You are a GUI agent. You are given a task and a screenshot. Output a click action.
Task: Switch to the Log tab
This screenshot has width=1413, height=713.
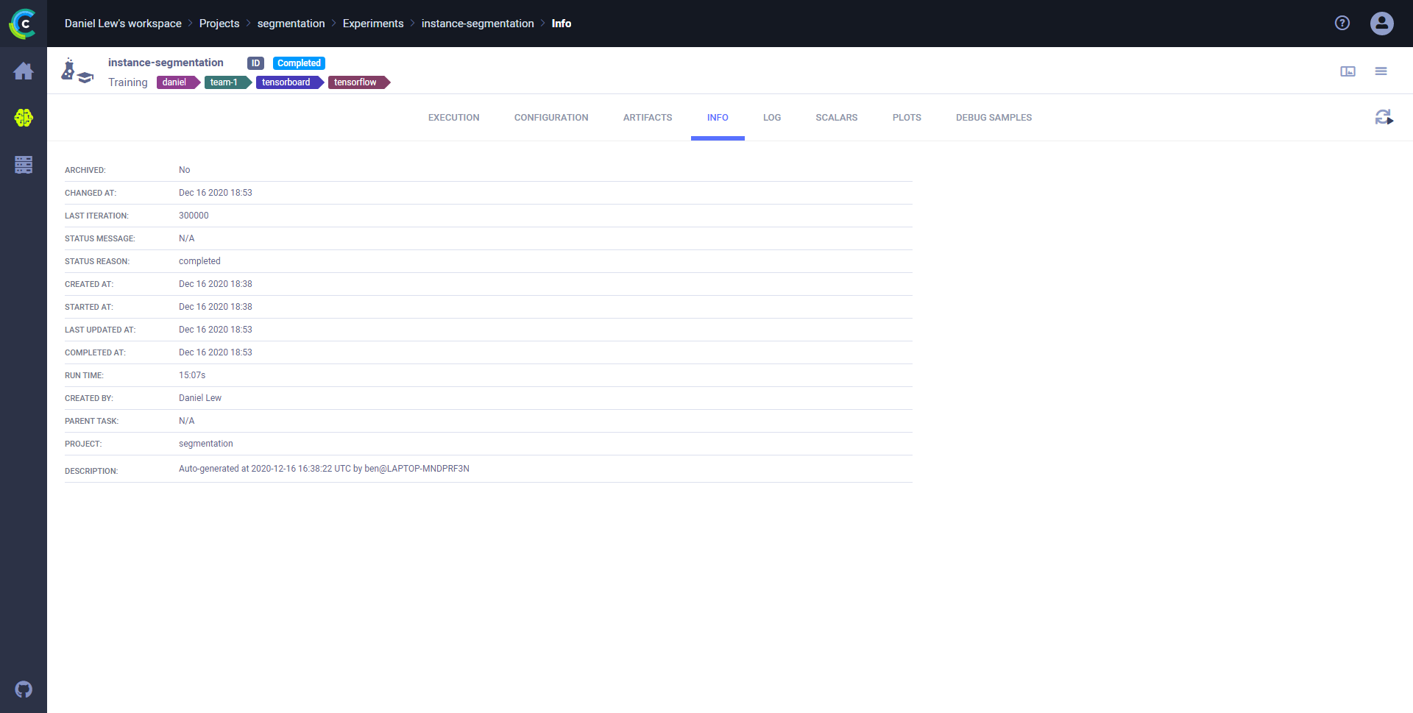coord(772,118)
